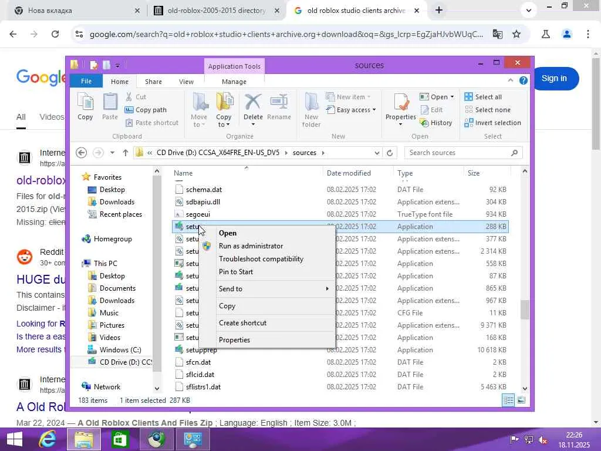This screenshot has width=601, height=451.
Task: Click Copy path in the Clipboard group
Action: pyautogui.click(x=146, y=110)
